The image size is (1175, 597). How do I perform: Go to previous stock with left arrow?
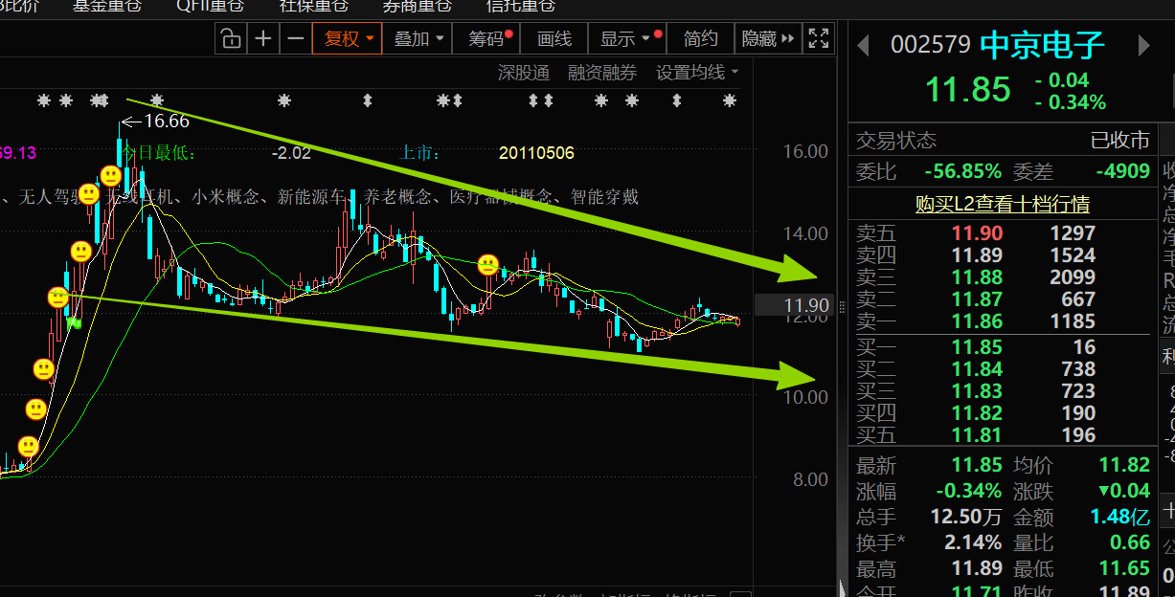(863, 45)
